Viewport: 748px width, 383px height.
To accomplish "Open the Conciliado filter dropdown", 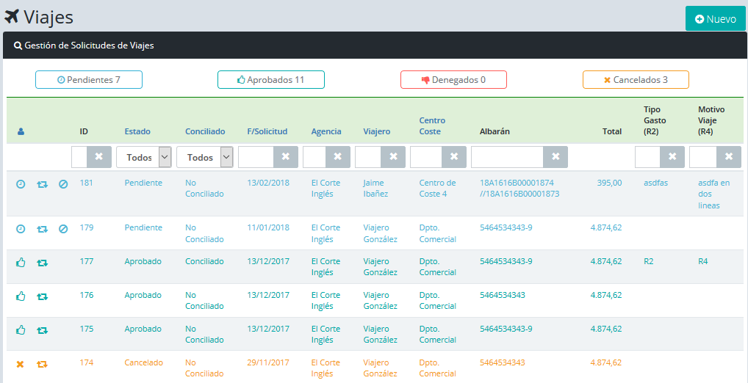I will [x=205, y=157].
